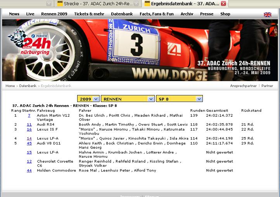280x197 pixels.
Task: Click the race banner image
Action: (140, 50)
